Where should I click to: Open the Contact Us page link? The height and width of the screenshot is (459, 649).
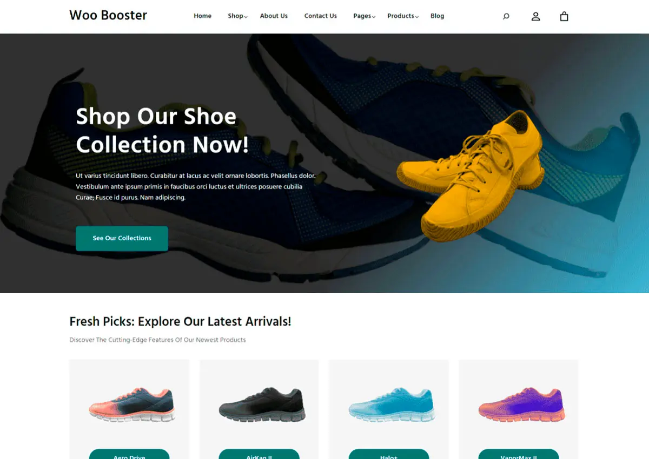(321, 16)
